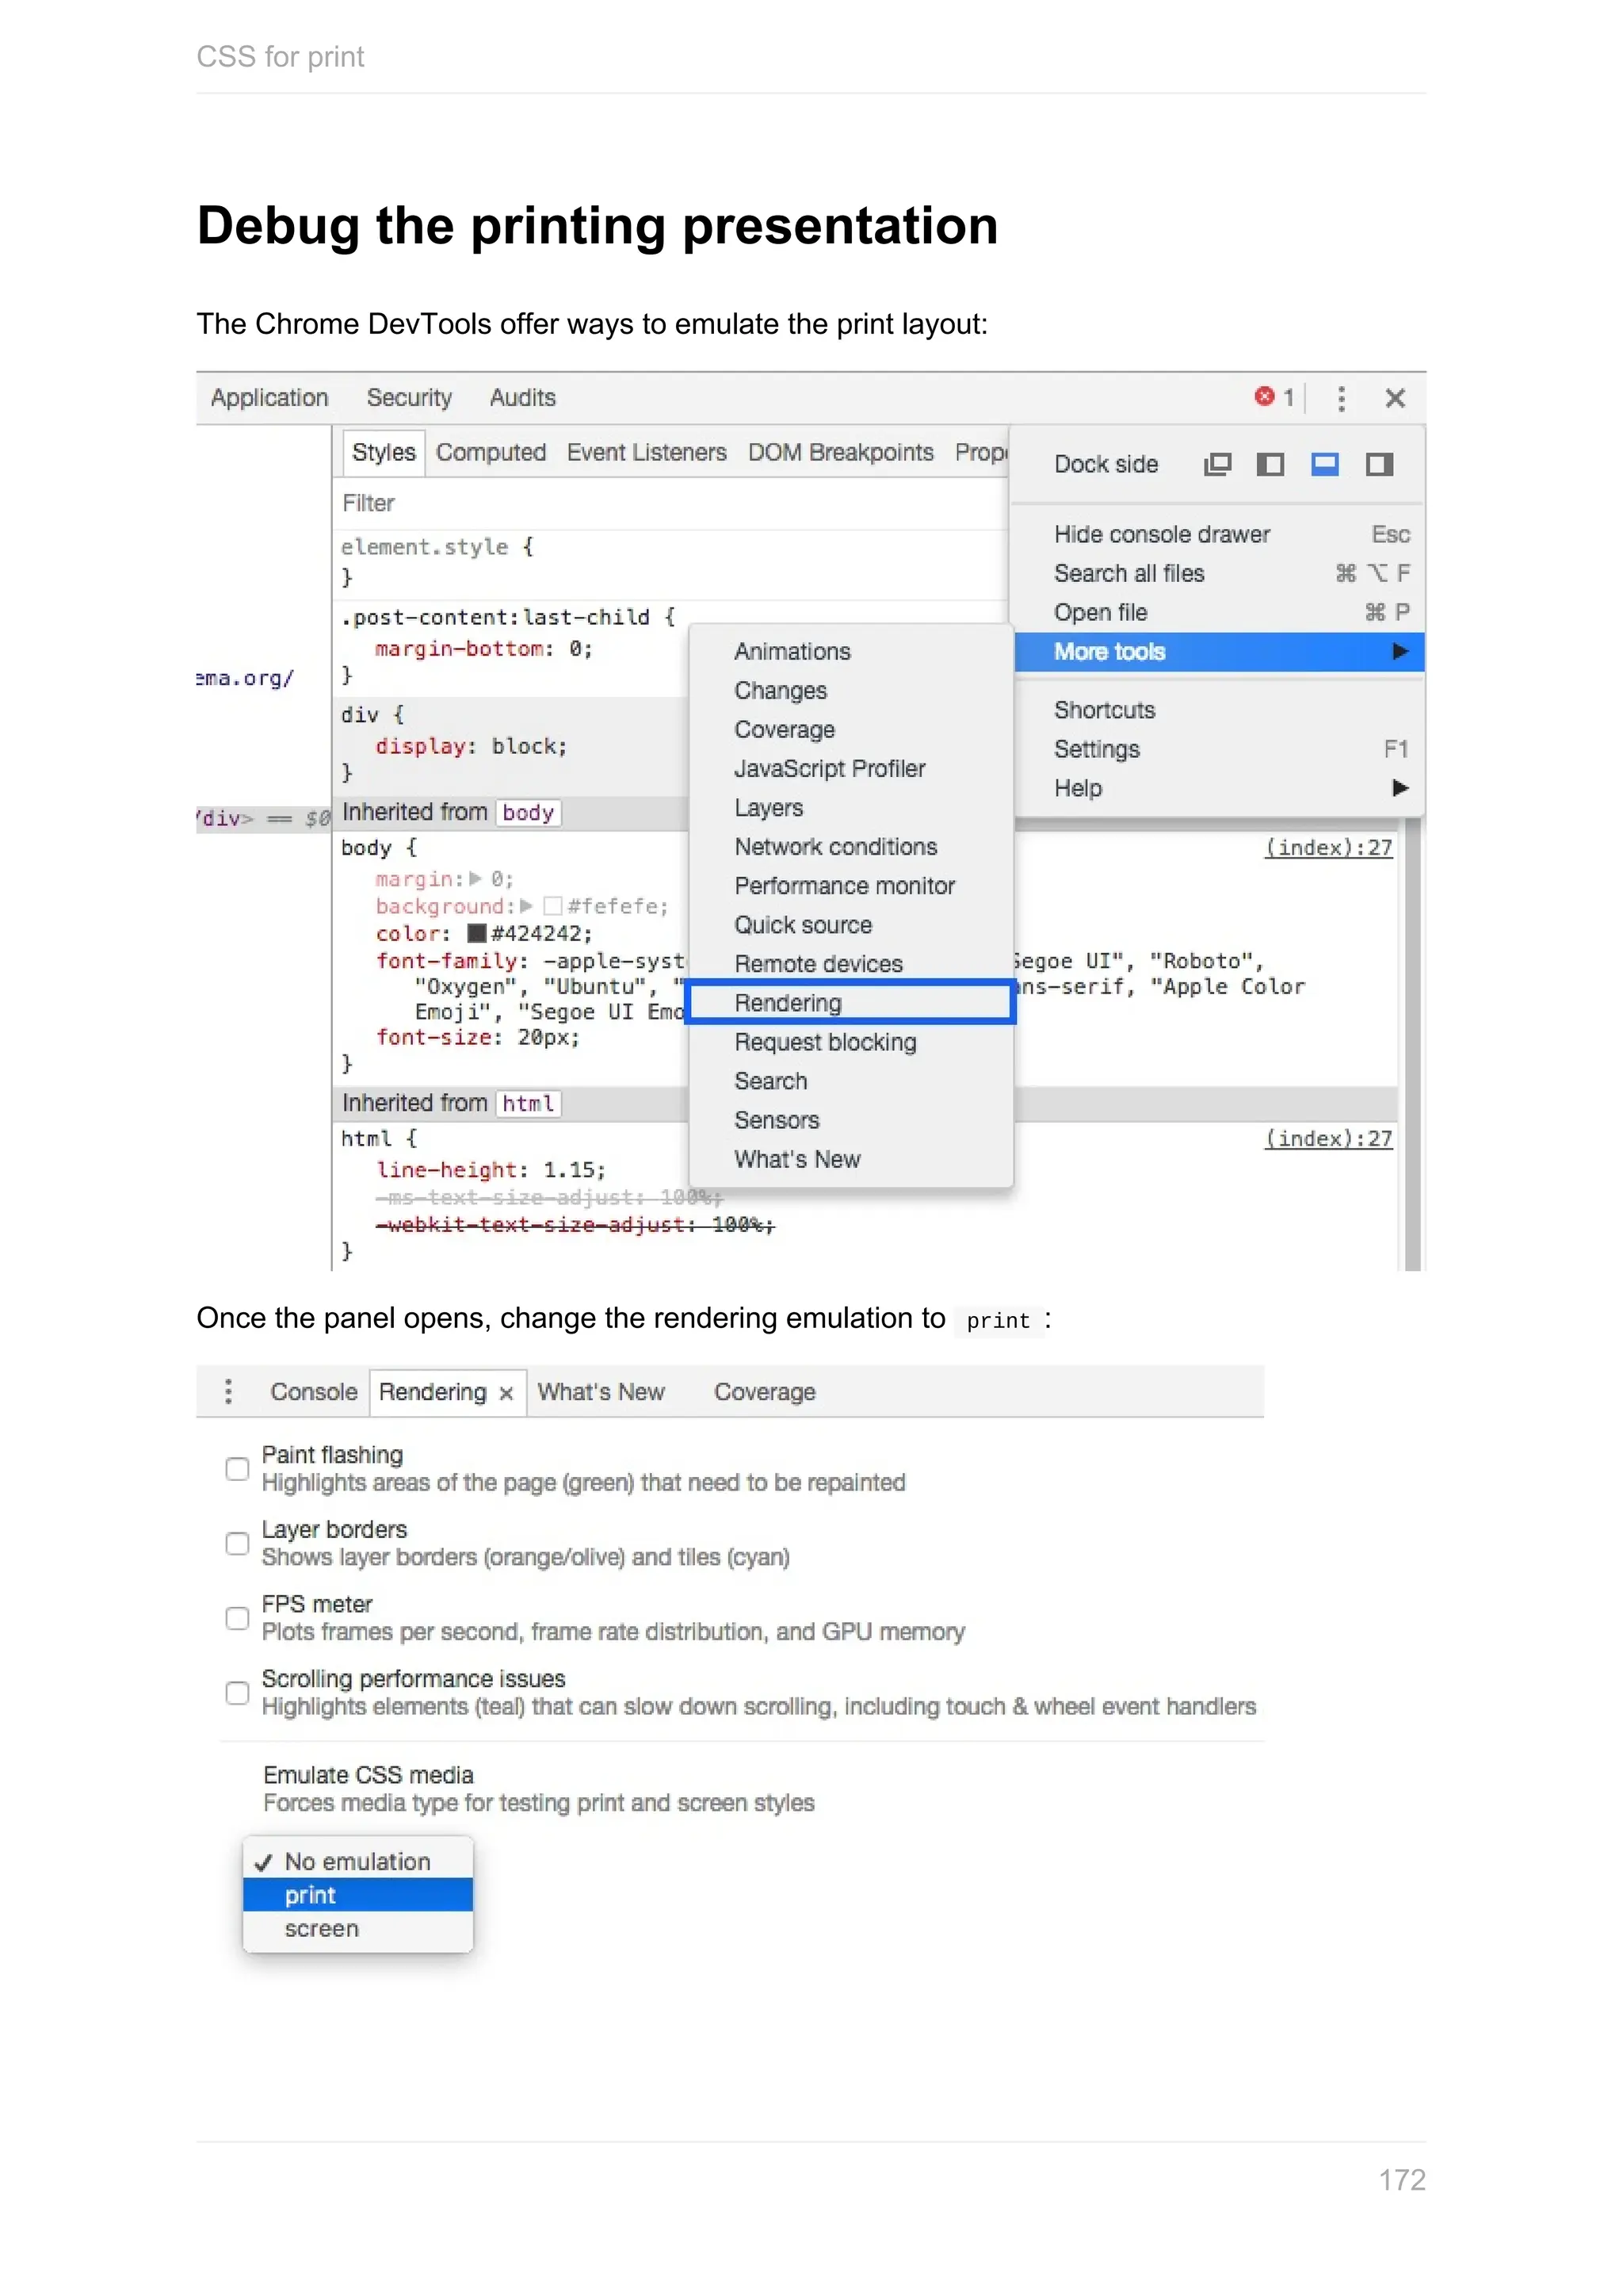Select Search all files menu item
Image resolution: width=1623 pixels, height=2296 pixels.
1220,573
